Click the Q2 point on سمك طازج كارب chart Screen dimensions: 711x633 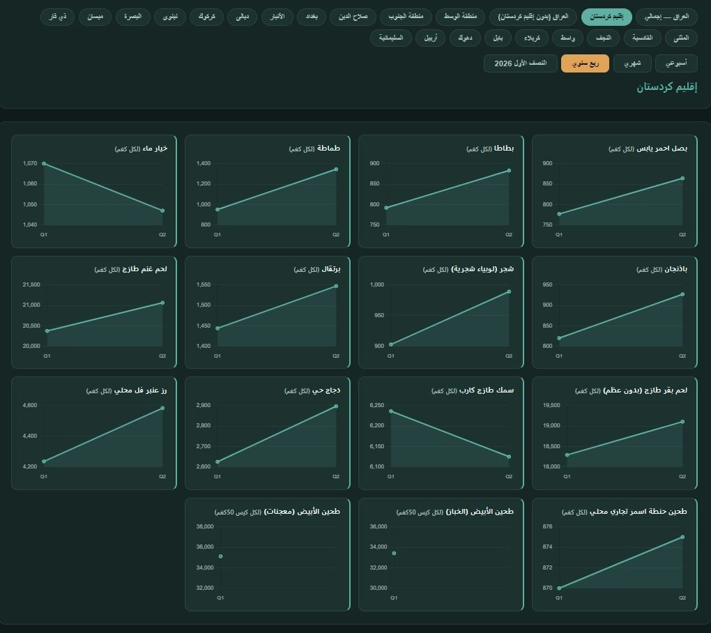tap(509, 457)
